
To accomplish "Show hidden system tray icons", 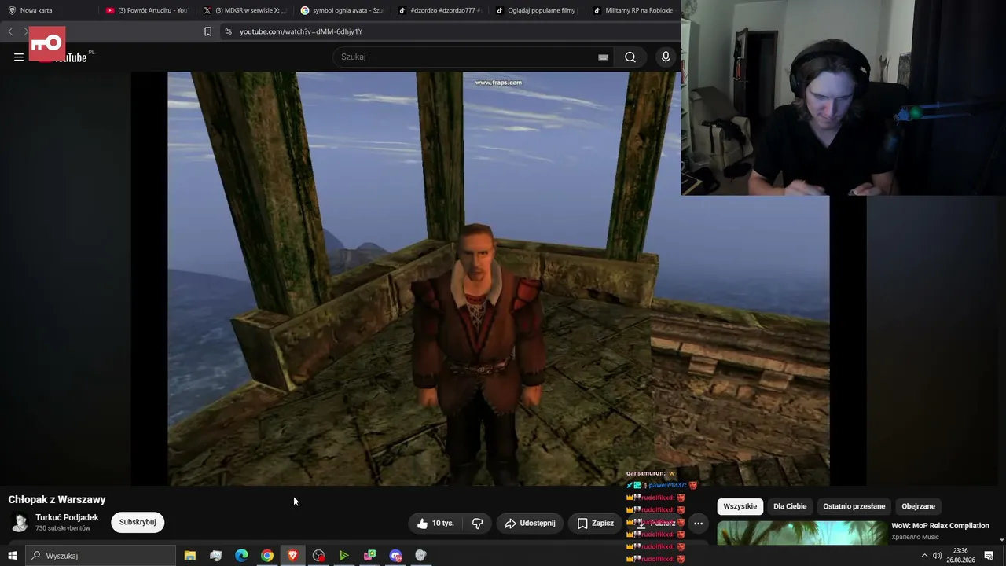I will tap(924, 556).
